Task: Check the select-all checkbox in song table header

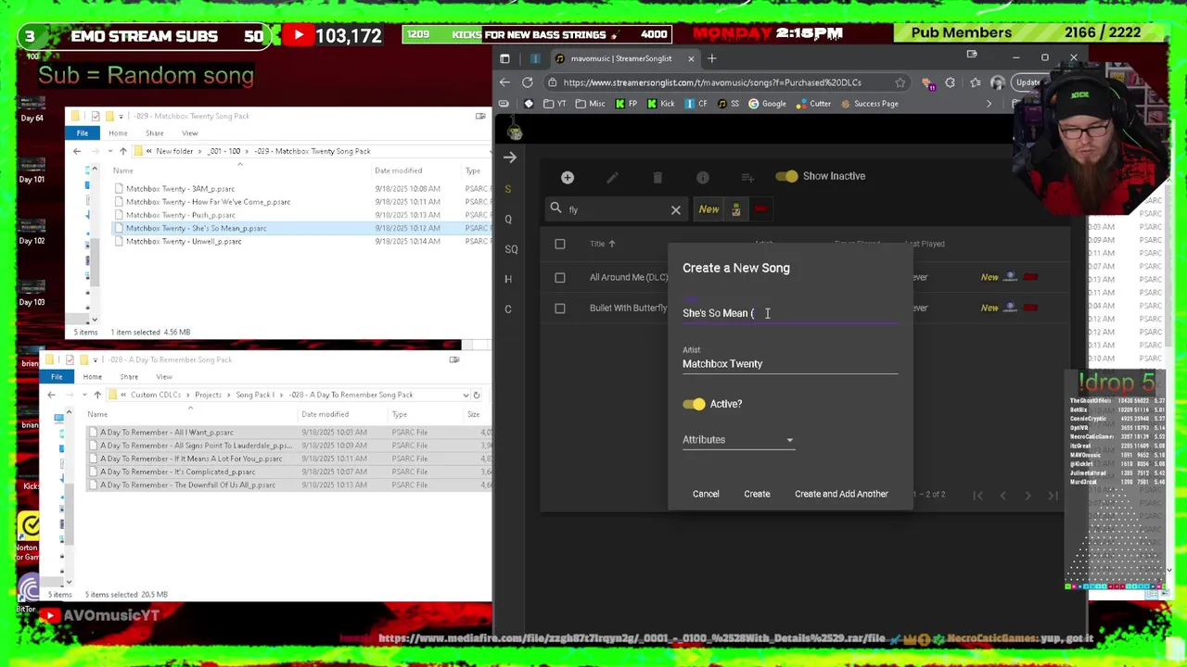Action: click(x=560, y=244)
